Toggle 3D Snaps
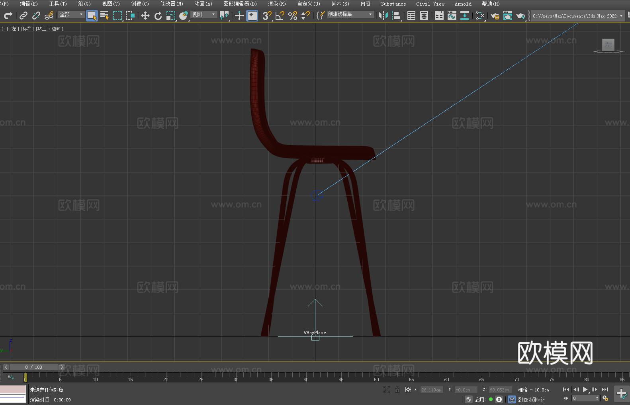Image resolution: width=630 pixels, height=405 pixels. [x=267, y=16]
